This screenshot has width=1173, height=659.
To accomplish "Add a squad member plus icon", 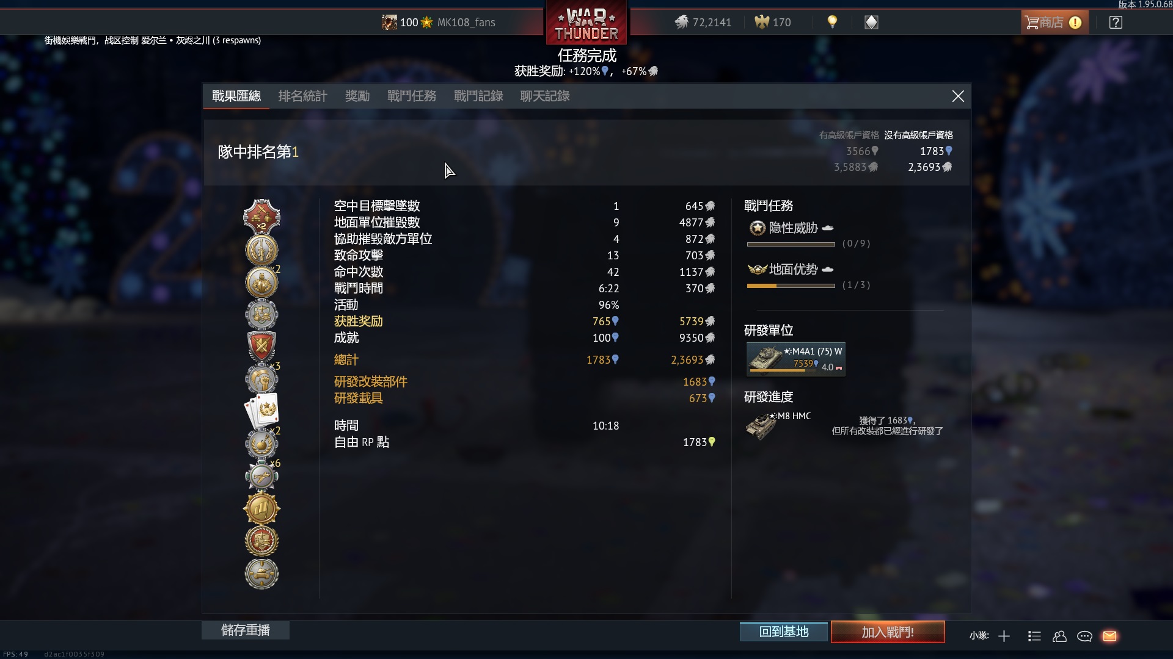I will pos(1004,636).
